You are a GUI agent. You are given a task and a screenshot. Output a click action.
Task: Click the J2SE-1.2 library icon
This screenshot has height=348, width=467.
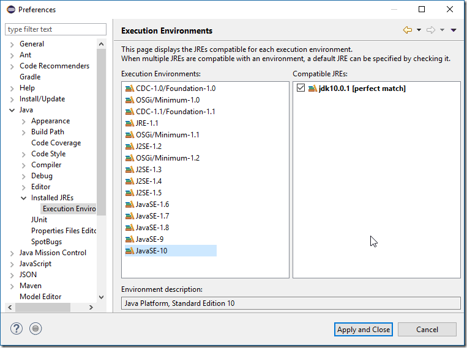point(130,147)
